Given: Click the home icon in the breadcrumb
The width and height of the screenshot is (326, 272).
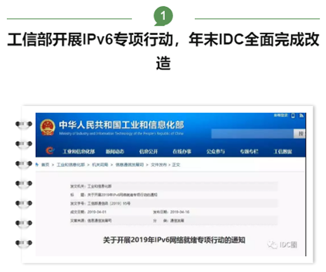Looking at the screenshot, I should coord(37,165).
